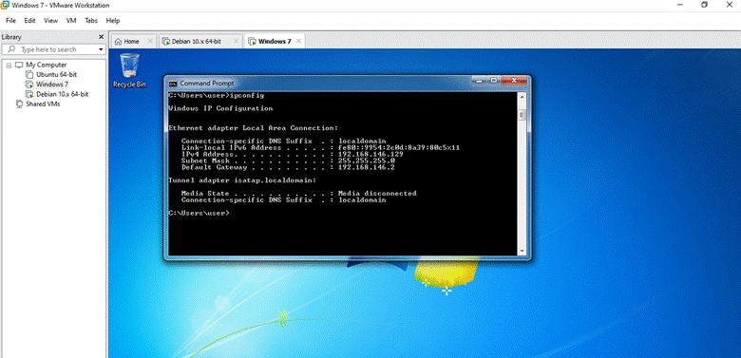Select Shared VMs in library
The image size is (741, 358).
[43, 104]
